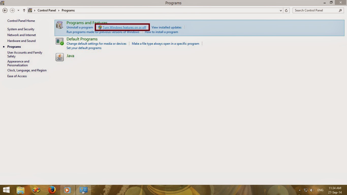Open the volume speaker tray icon
Screen dimensions: 347x195
point(312,190)
